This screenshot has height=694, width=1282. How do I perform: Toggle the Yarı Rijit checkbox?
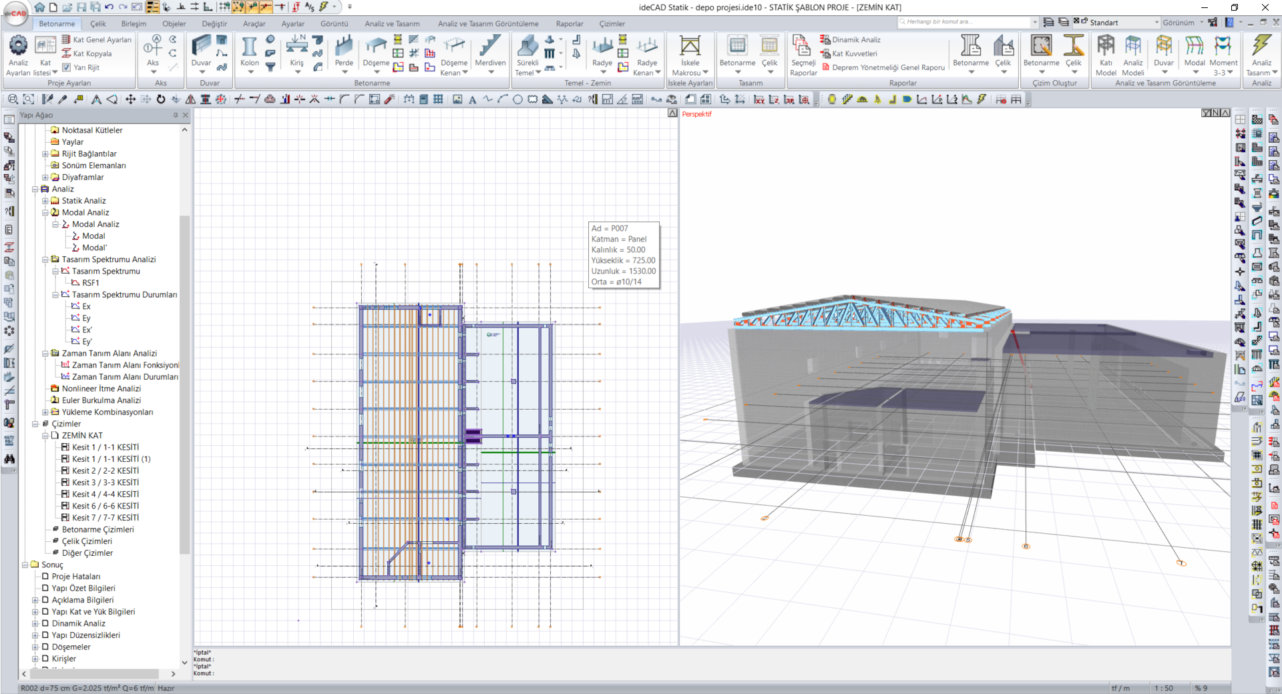click(67, 67)
